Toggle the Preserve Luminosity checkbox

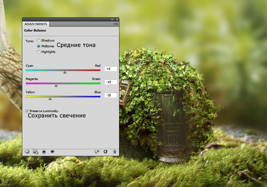tap(28, 111)
